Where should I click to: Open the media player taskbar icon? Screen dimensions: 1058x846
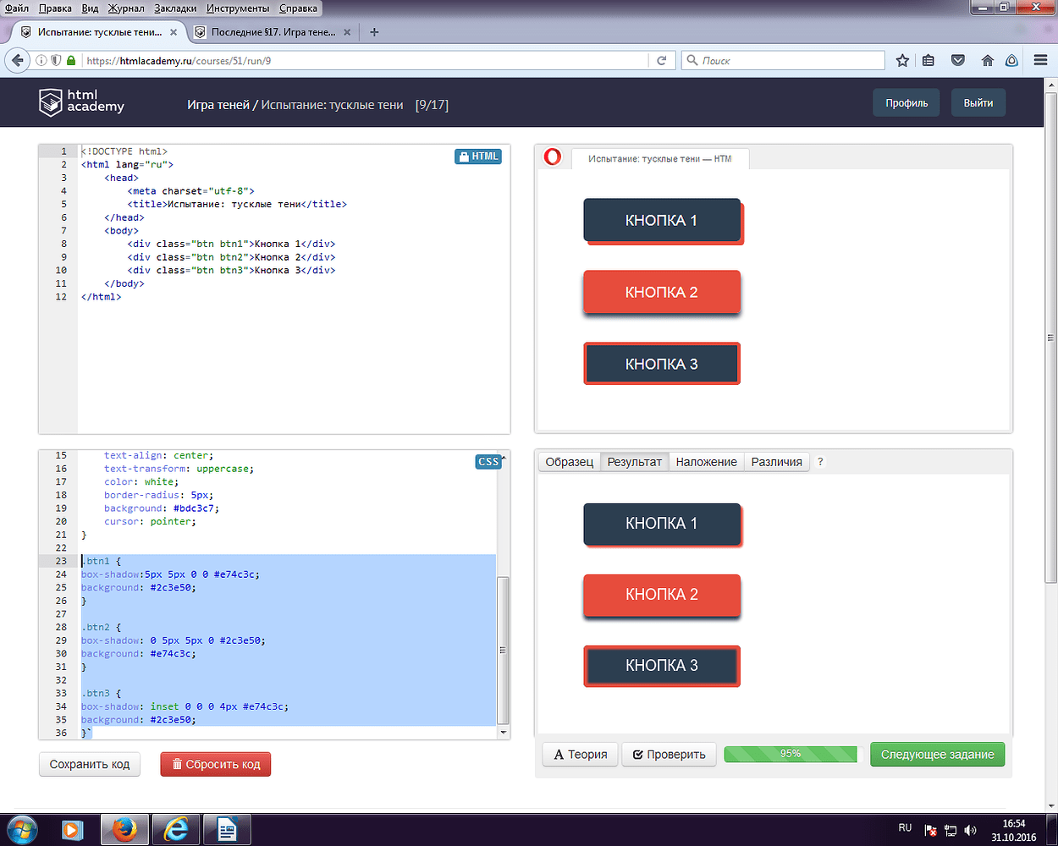pos(73,831)
